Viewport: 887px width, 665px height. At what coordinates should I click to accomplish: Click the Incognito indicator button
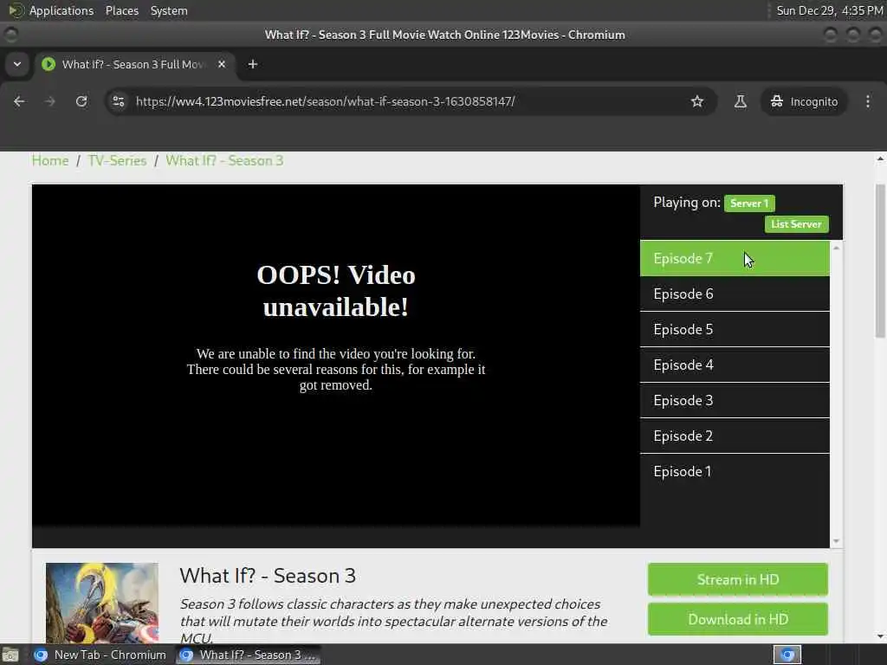click(x=804, y=101)
